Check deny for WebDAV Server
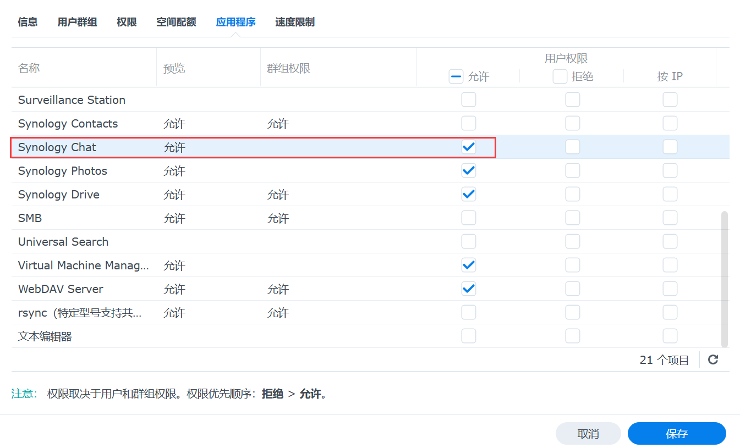Screen dimensions: 740x448 click(x=573, y=289)
